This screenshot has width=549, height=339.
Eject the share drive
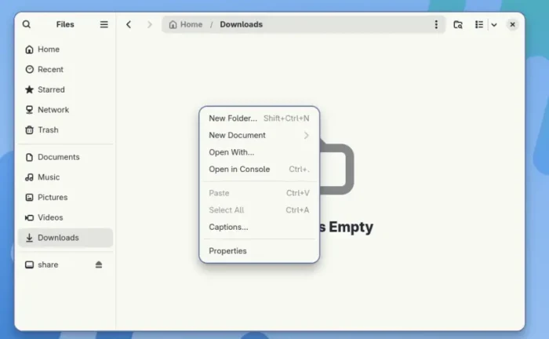(99, 264)
